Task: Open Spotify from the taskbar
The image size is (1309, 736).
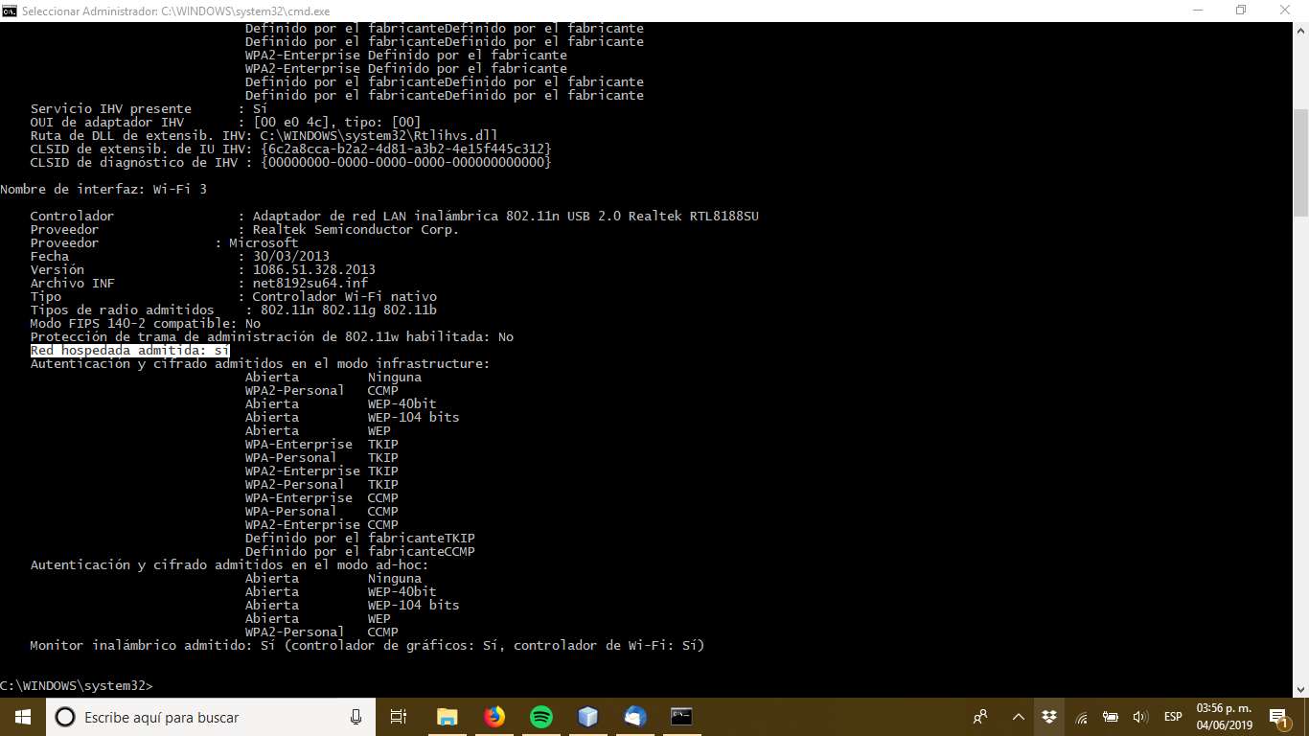Action: [541, 717]
